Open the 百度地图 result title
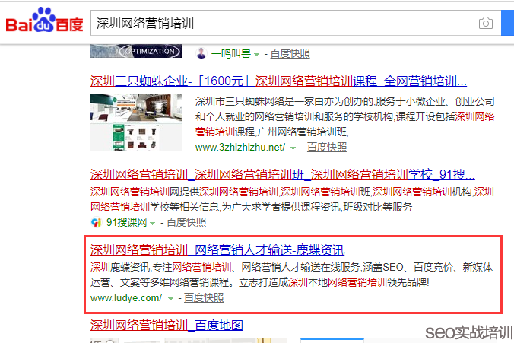The height and width of the screenshot is (343, 514). tap(167, 326)
